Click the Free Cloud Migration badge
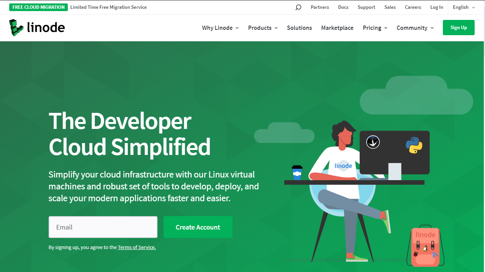The image size is (485, 272). point(38,7)
